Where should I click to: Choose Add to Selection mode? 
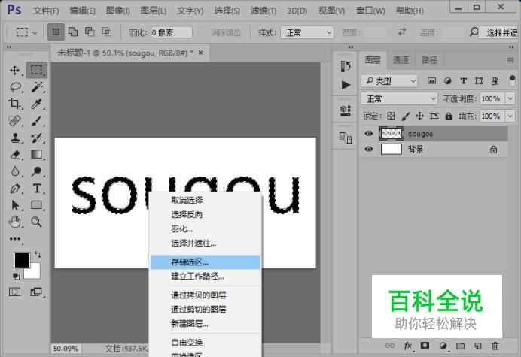pos(73,32)
